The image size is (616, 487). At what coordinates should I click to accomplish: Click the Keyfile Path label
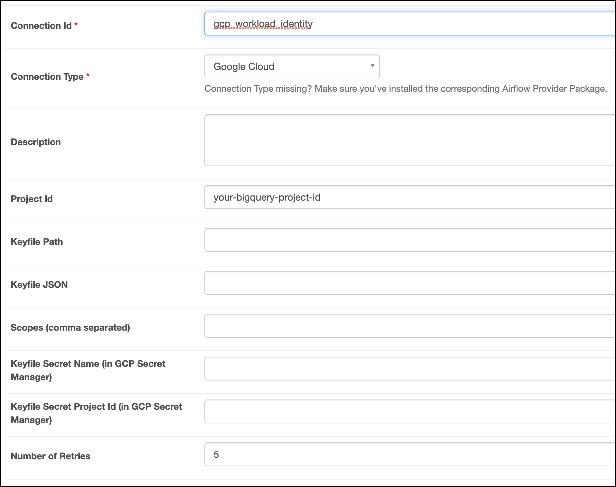(37, 241)
